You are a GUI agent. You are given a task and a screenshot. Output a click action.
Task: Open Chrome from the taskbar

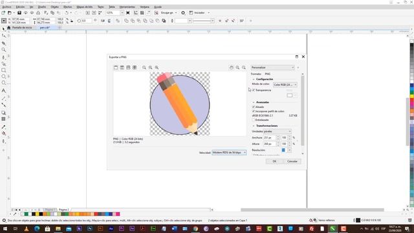tap(195, 228)
